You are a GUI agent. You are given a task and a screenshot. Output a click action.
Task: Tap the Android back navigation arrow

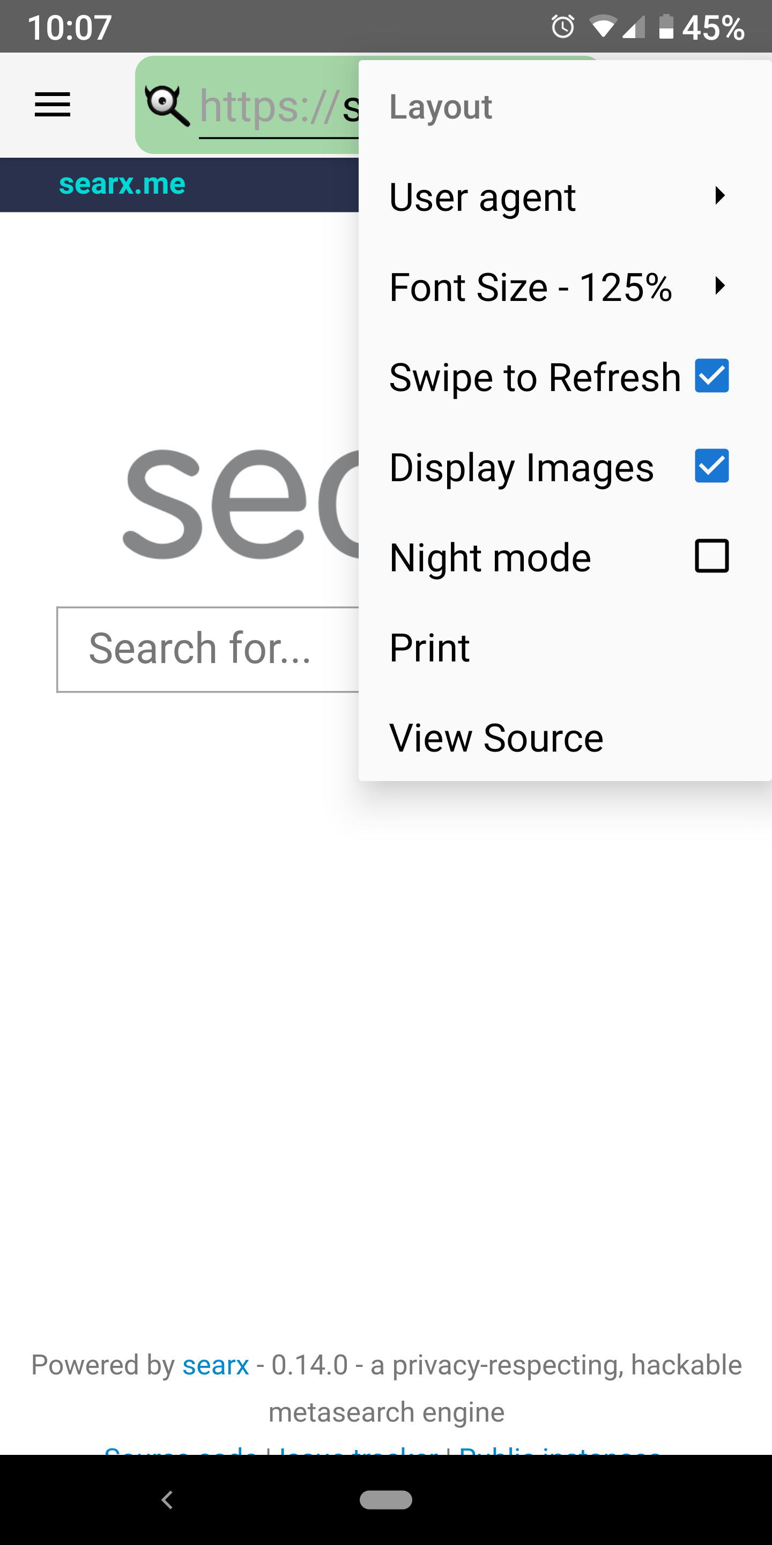tap(167, 1499)
